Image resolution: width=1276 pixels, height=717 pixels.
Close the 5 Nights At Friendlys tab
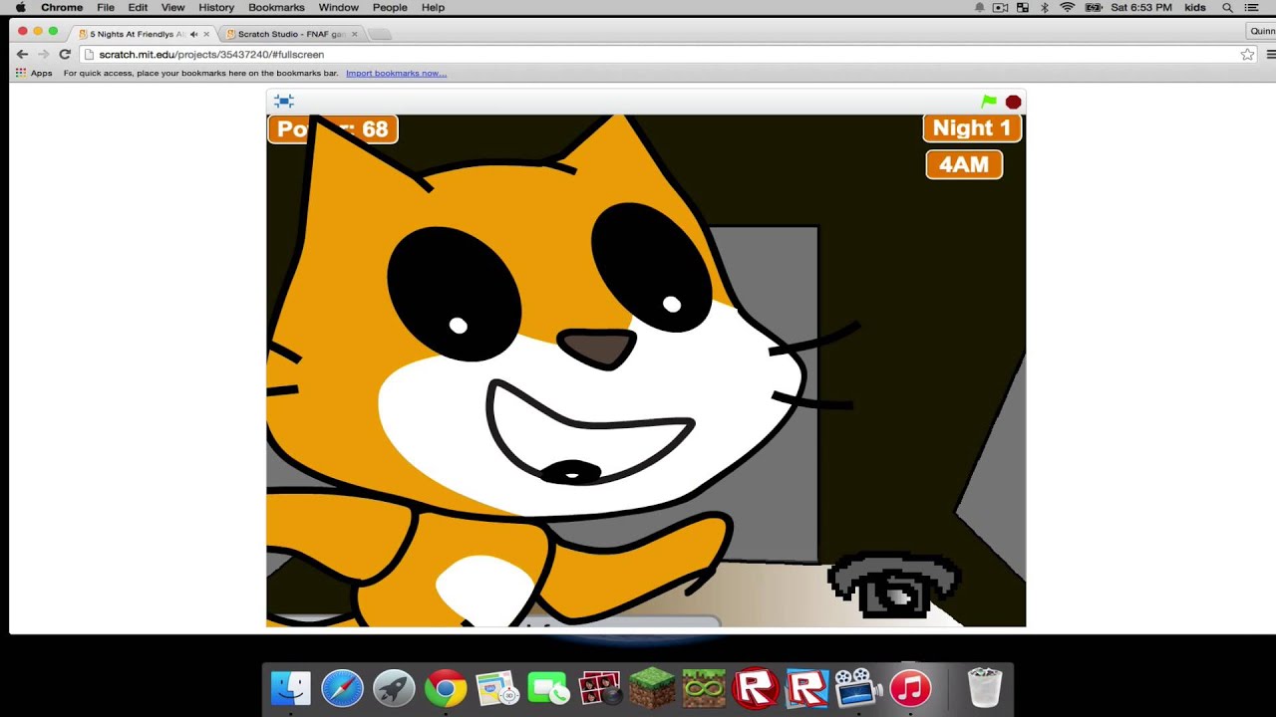tap(206, 34)
